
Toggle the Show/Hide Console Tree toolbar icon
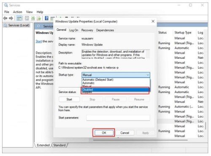point(19,18)
